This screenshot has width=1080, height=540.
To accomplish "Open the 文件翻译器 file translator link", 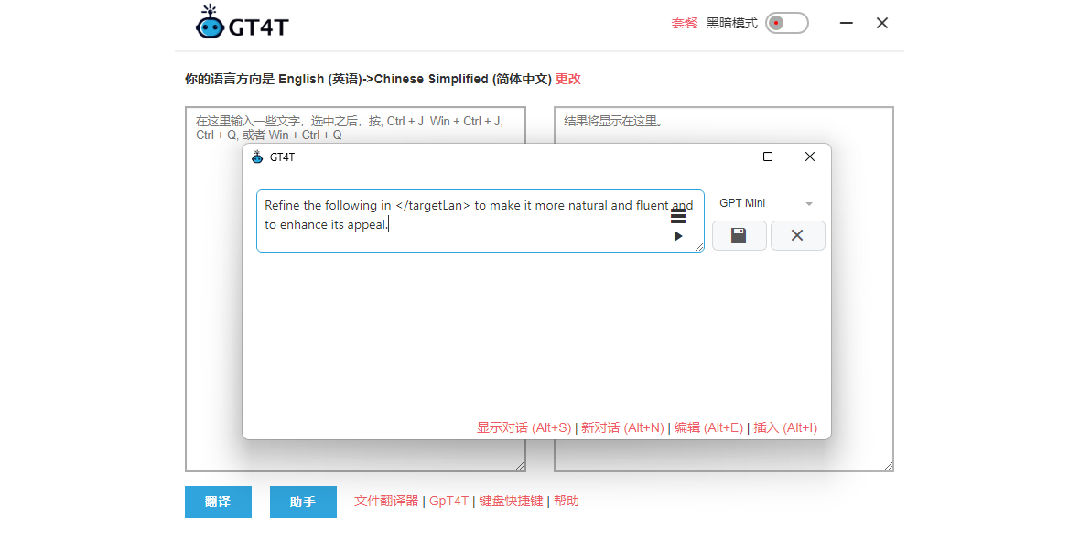I will (x=386, y=502).
